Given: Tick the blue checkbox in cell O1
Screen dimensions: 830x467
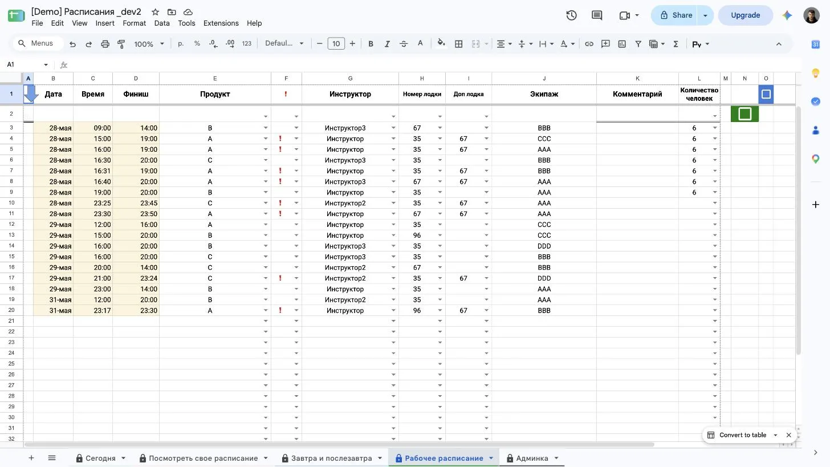Looking at the screenshot, I should [766, 94].
